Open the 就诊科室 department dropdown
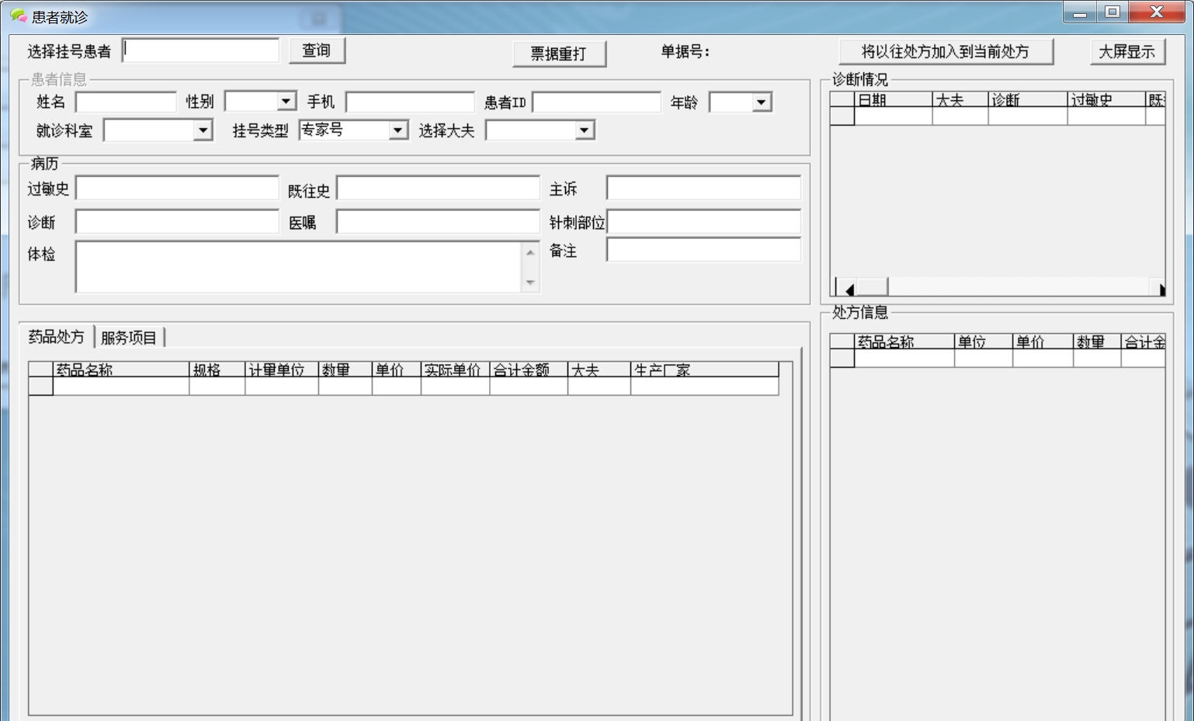 click(203, 130)
